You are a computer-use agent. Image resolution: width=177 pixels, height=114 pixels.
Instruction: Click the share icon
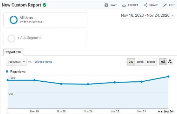click(145, 5)
